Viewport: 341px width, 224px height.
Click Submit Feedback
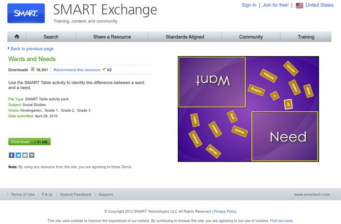[76, 195]
